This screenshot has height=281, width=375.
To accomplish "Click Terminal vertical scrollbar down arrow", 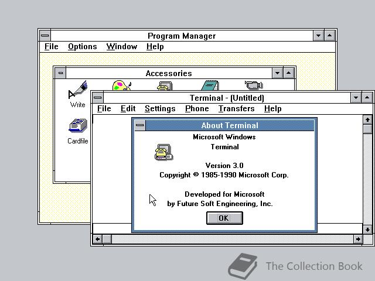I will click(x=367, y=229).
